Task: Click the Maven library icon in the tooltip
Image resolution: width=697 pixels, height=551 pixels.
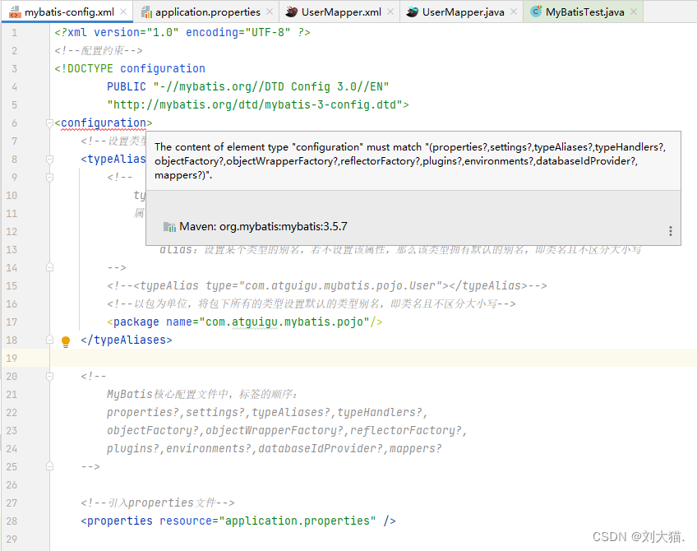Action: coord(169,227)
